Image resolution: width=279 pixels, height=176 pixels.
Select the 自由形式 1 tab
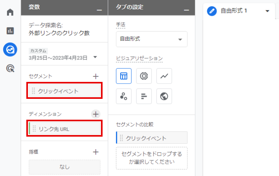[233, 11]
